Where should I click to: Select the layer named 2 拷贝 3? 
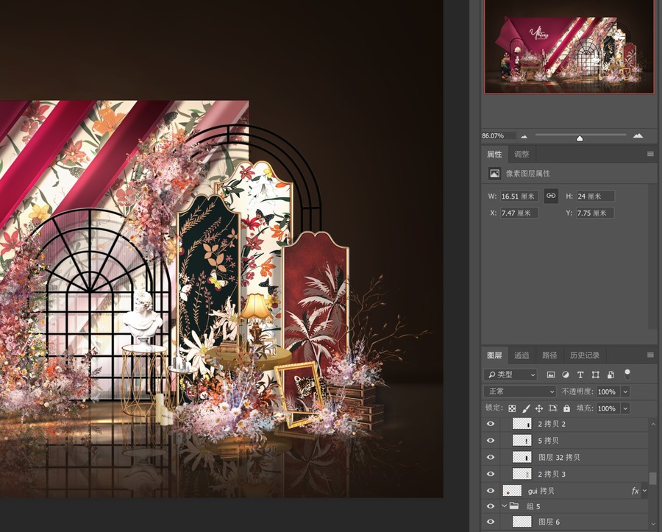pyautogui.click(x=552, y=474)
